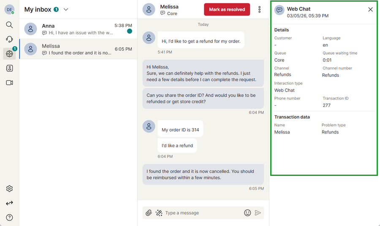Select Melissa's conversation in the inbox
This screenshot has width=380, height=226.
[x=78, y=49]
